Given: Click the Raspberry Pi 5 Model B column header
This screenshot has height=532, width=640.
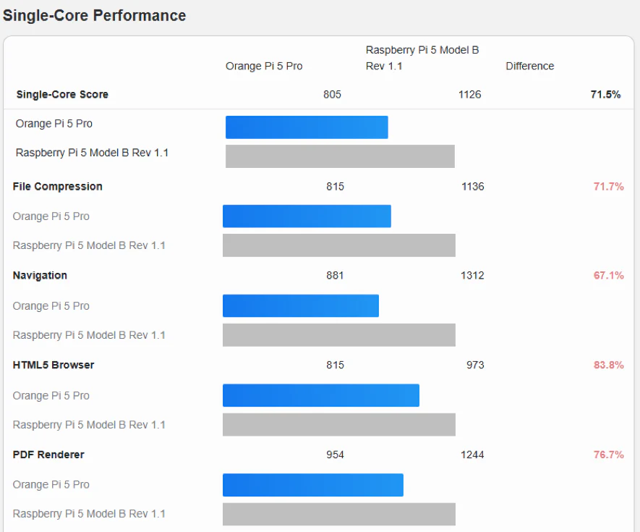Looking at the screenshot, I should point(422,58).
